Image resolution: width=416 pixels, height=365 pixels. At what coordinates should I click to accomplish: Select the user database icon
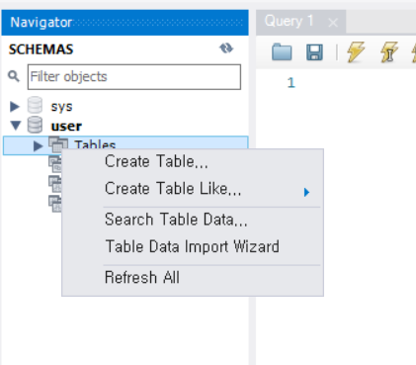coord(35,125)
